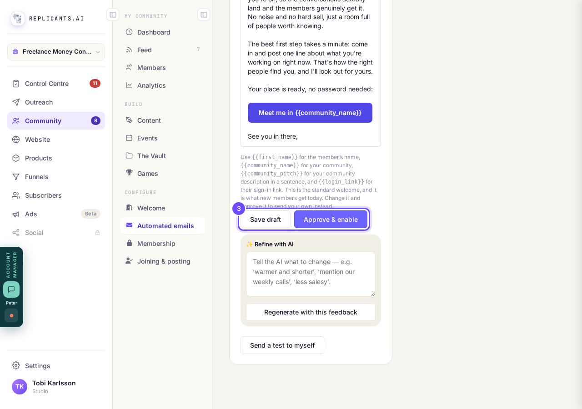
Task: Open the Games trophy icon
Action: click(129, 173)
